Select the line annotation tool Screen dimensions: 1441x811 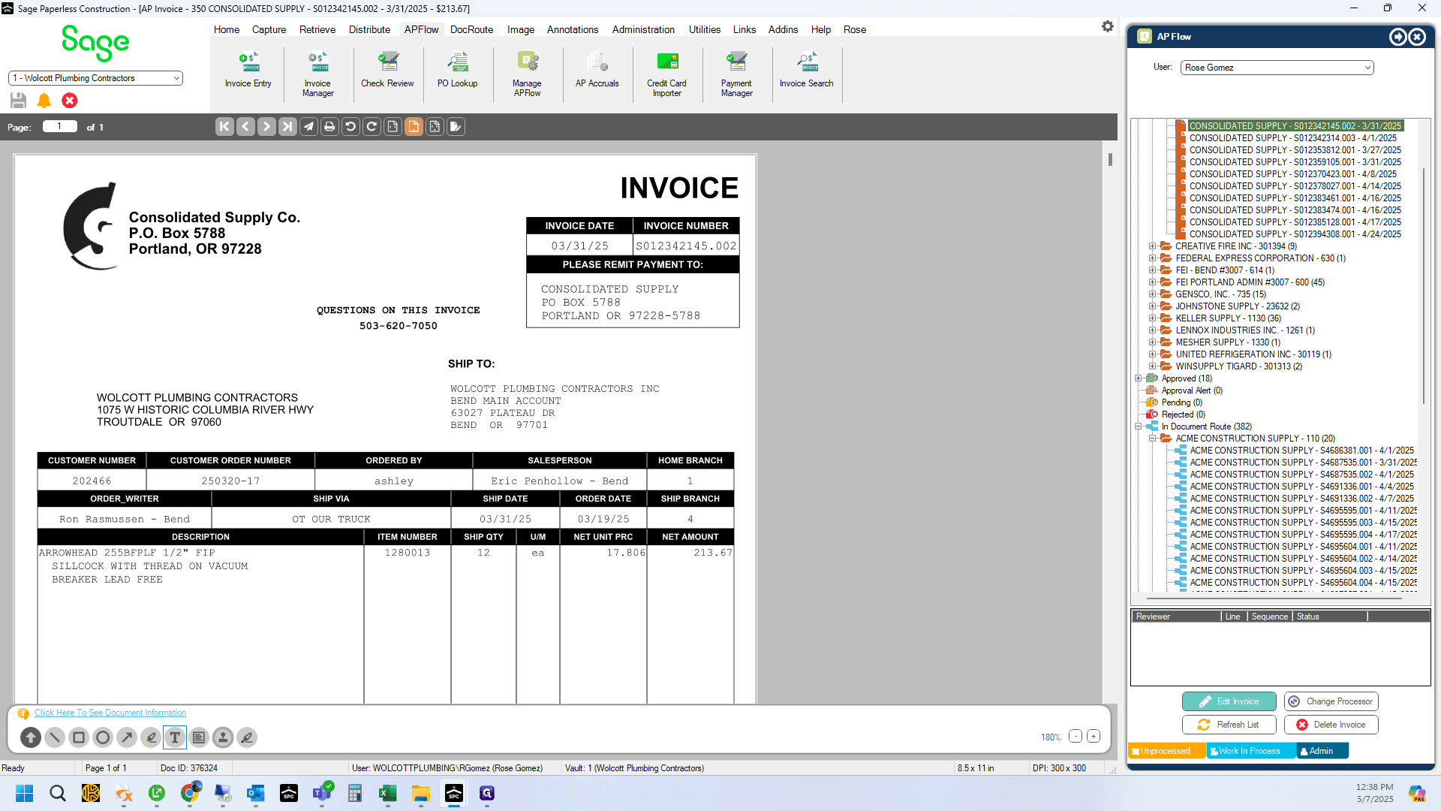[55, 737]
